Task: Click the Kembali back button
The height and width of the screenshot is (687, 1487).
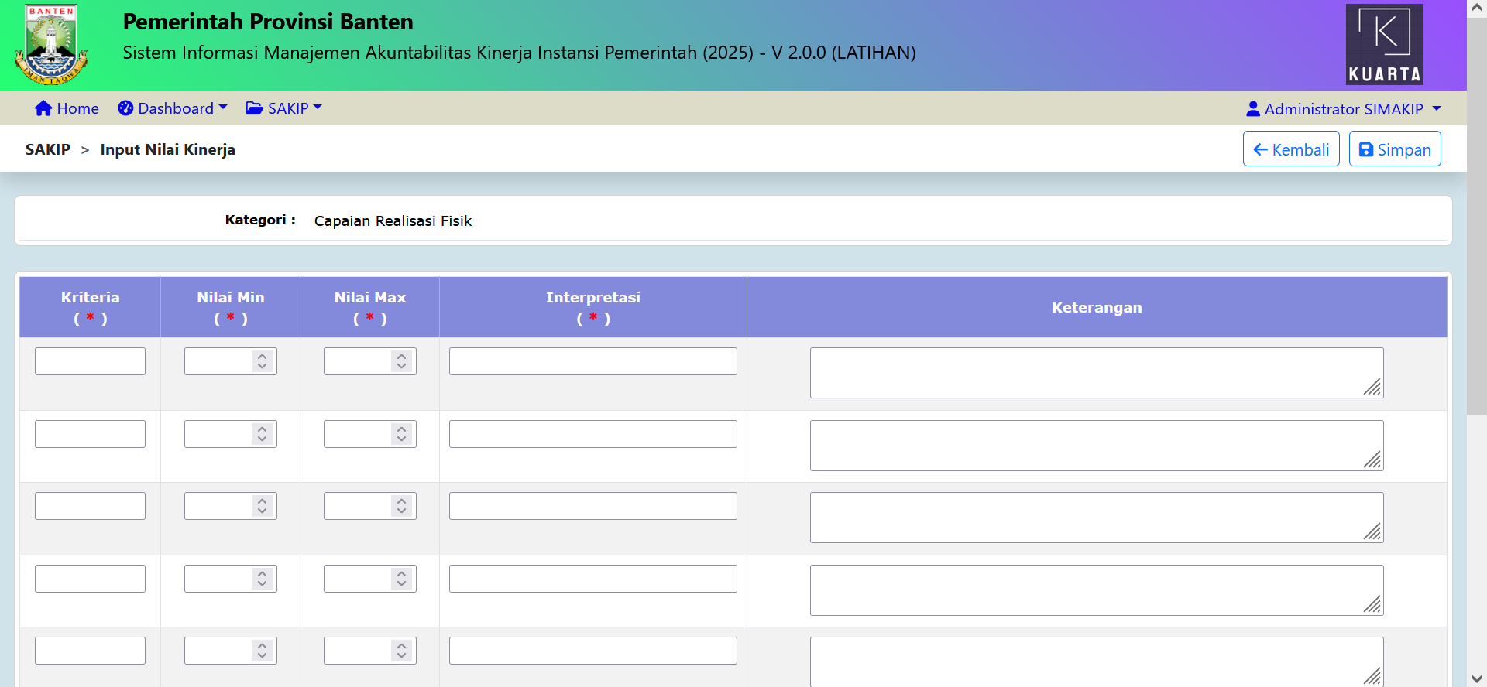Action: point(1291,149)
